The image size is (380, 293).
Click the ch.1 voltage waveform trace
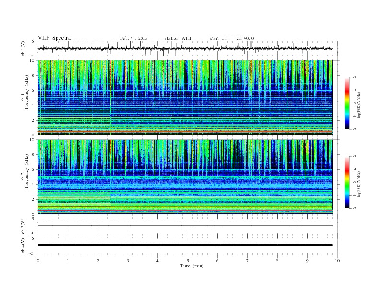point(185,48)
